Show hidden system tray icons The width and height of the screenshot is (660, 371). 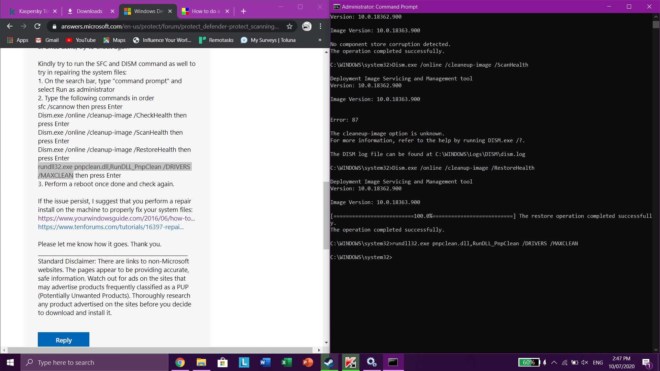554,362
